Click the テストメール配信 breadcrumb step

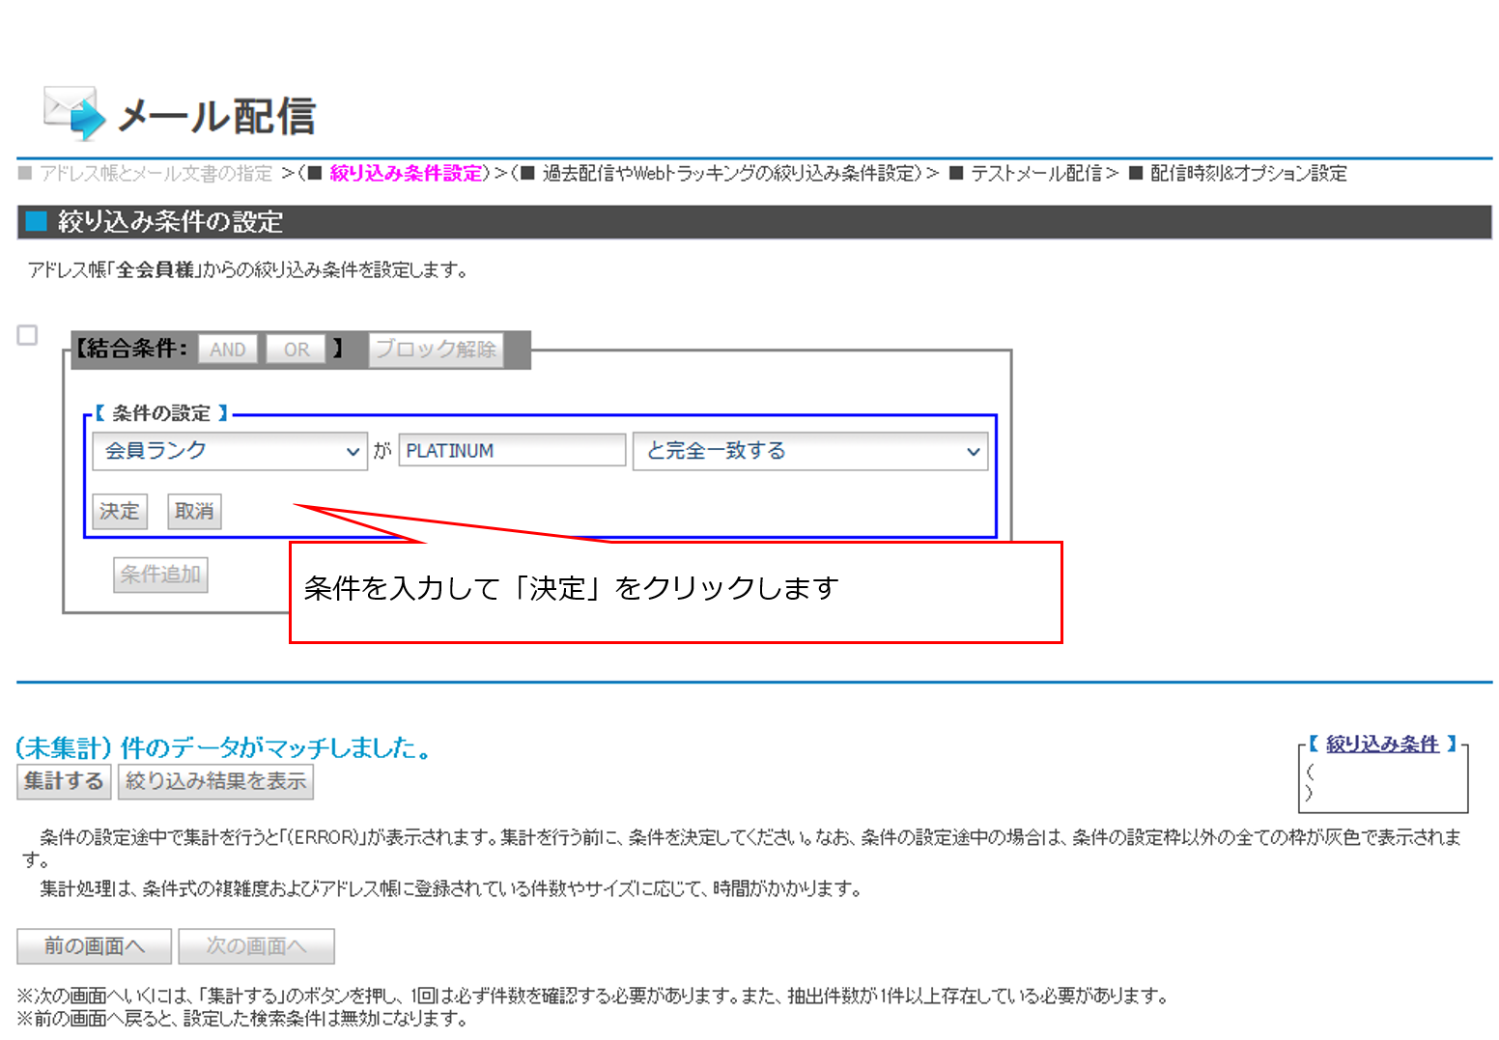(1035, 174)
